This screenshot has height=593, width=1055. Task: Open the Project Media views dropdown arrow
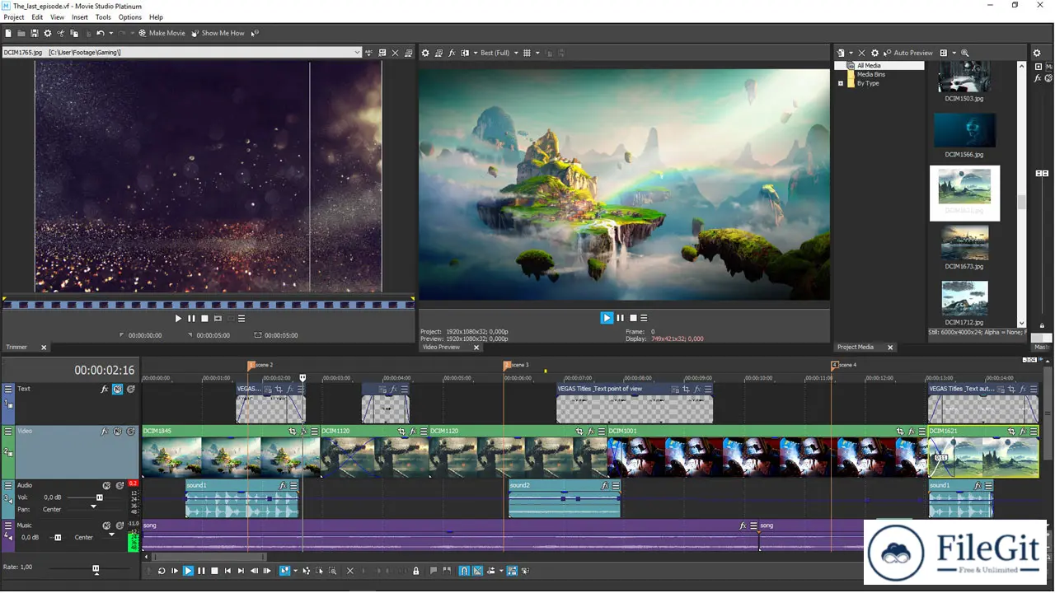tap(954, 53)
